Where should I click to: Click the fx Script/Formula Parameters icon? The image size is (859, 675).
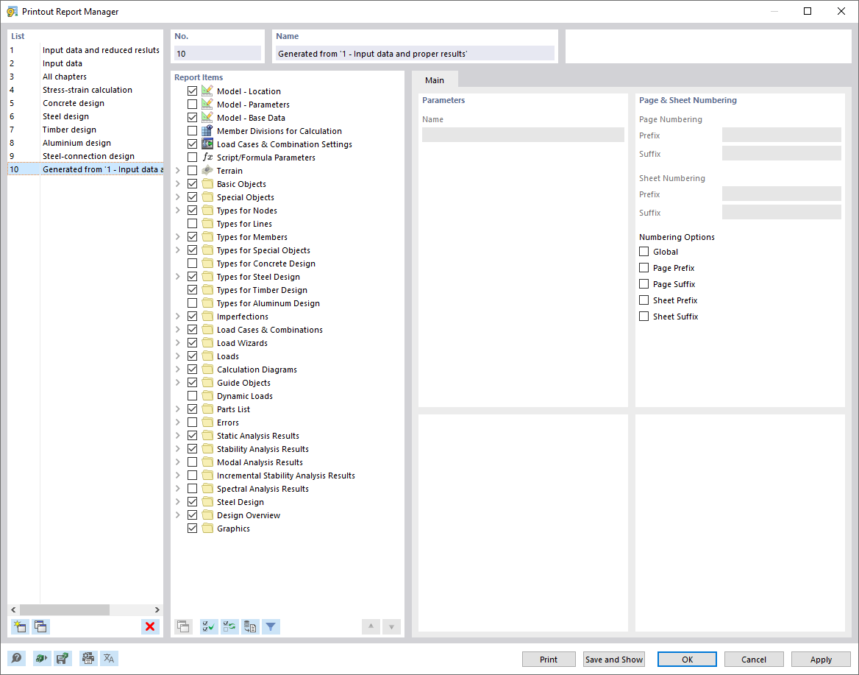click(x=207, y=157)
